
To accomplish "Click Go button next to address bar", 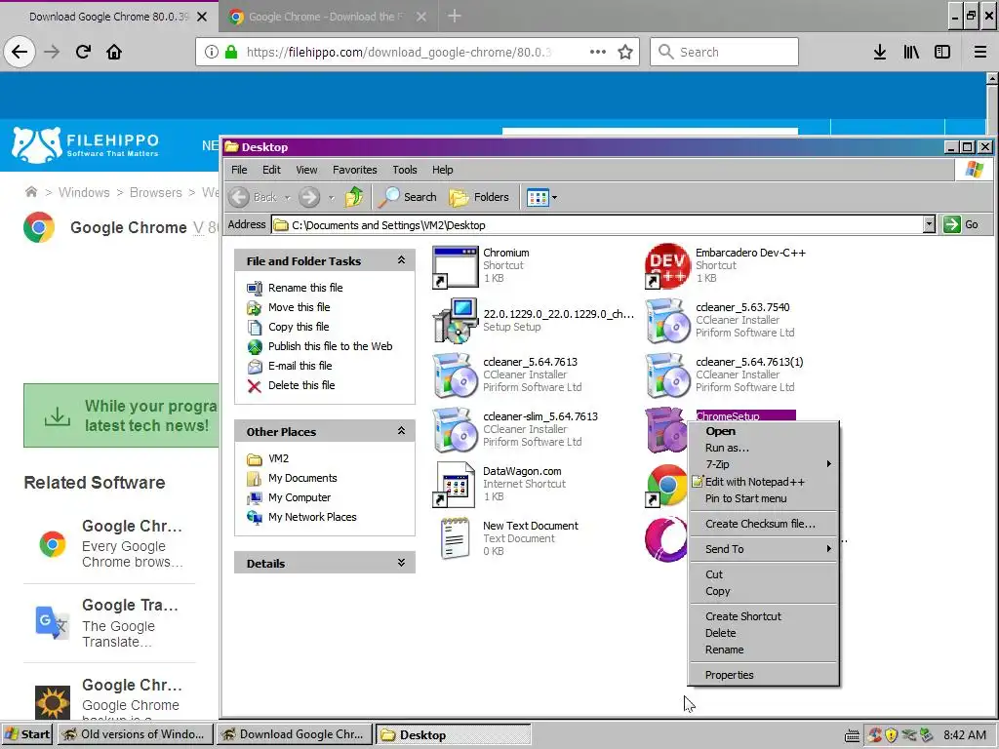I will pyautogui.click(x=962, y=224).
